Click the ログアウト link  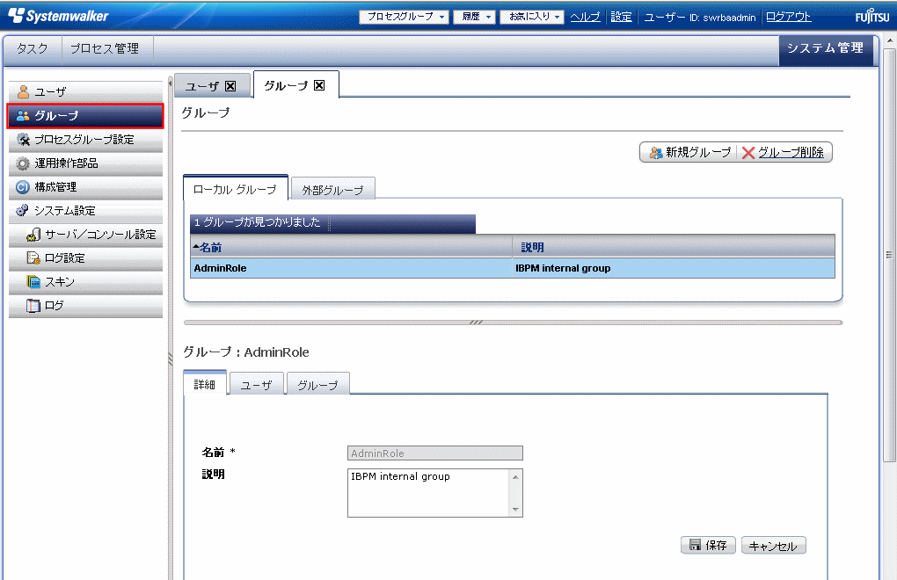pyautogui.click(x=789, y=17)
